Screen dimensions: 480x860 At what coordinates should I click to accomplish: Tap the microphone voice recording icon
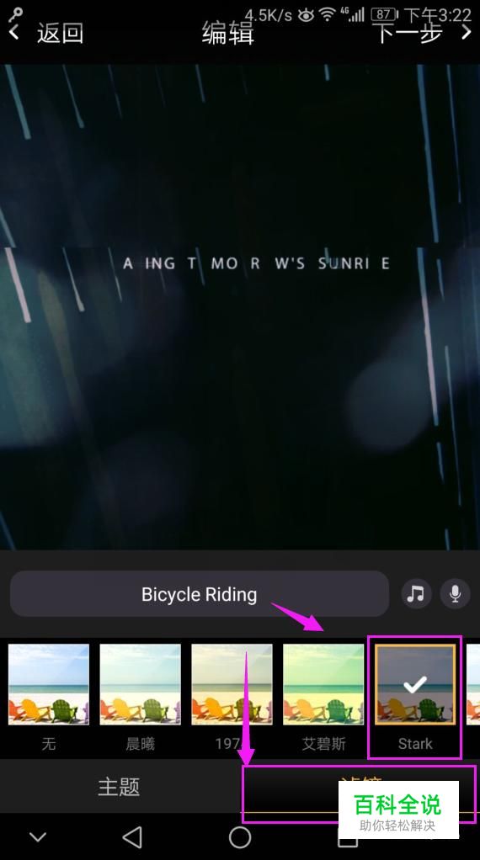(455, 593)
